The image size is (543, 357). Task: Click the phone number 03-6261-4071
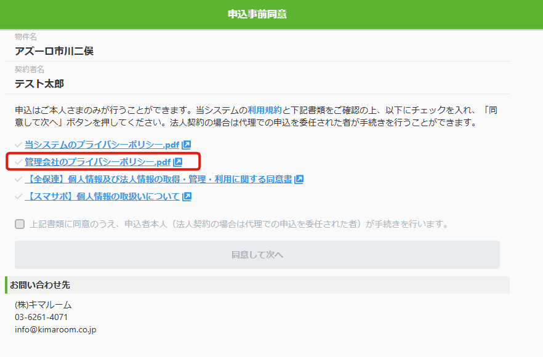(x=41, y=317)
